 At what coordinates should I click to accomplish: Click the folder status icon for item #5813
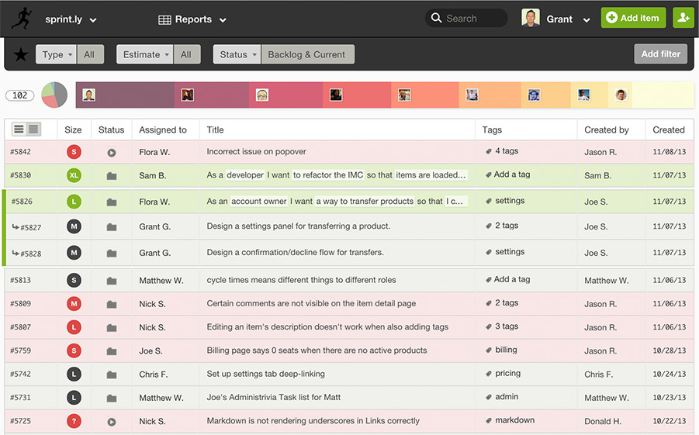coord(112,281)
